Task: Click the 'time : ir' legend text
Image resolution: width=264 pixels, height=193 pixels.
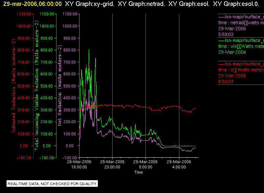Action: tap(241, 70)
